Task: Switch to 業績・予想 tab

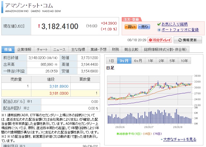Action: 98,49
